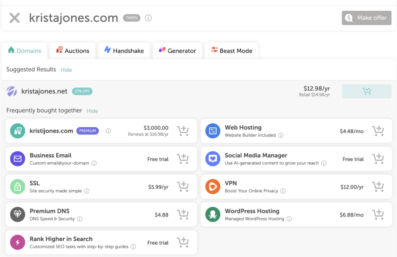The image size is (397, 257).
Task: Open DNS Speed & Security info icon
Action: click(80, 219)
